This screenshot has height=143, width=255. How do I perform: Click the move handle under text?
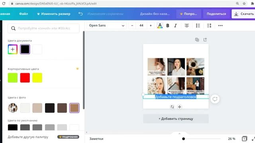pyautogui.click(x=180, y=107)
